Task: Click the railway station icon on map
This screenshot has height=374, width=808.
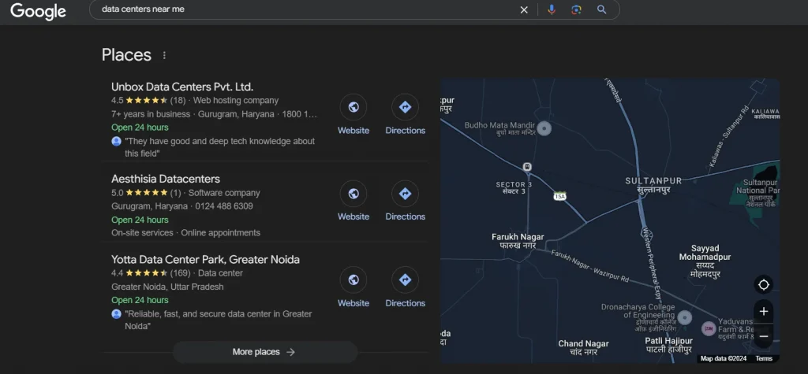Action: (x=527, y=167)
